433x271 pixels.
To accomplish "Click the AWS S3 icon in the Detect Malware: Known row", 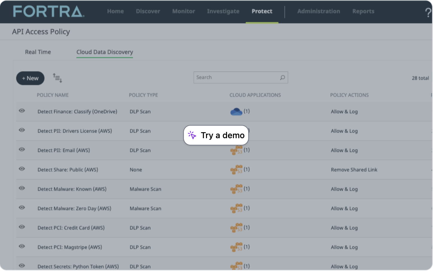I will point(236,189).
